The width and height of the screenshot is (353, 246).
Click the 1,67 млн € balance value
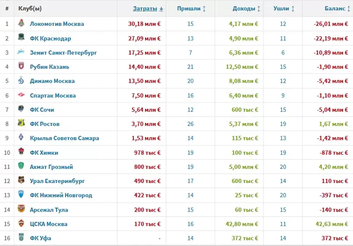[334, 124]
